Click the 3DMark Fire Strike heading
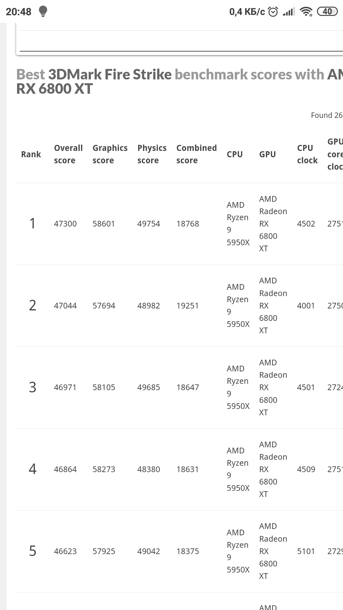This screenshot has width=343, height=610. tap(110, 75)
